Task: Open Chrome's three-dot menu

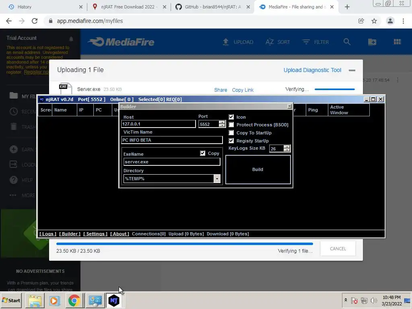Action: [x=403, y=21]
